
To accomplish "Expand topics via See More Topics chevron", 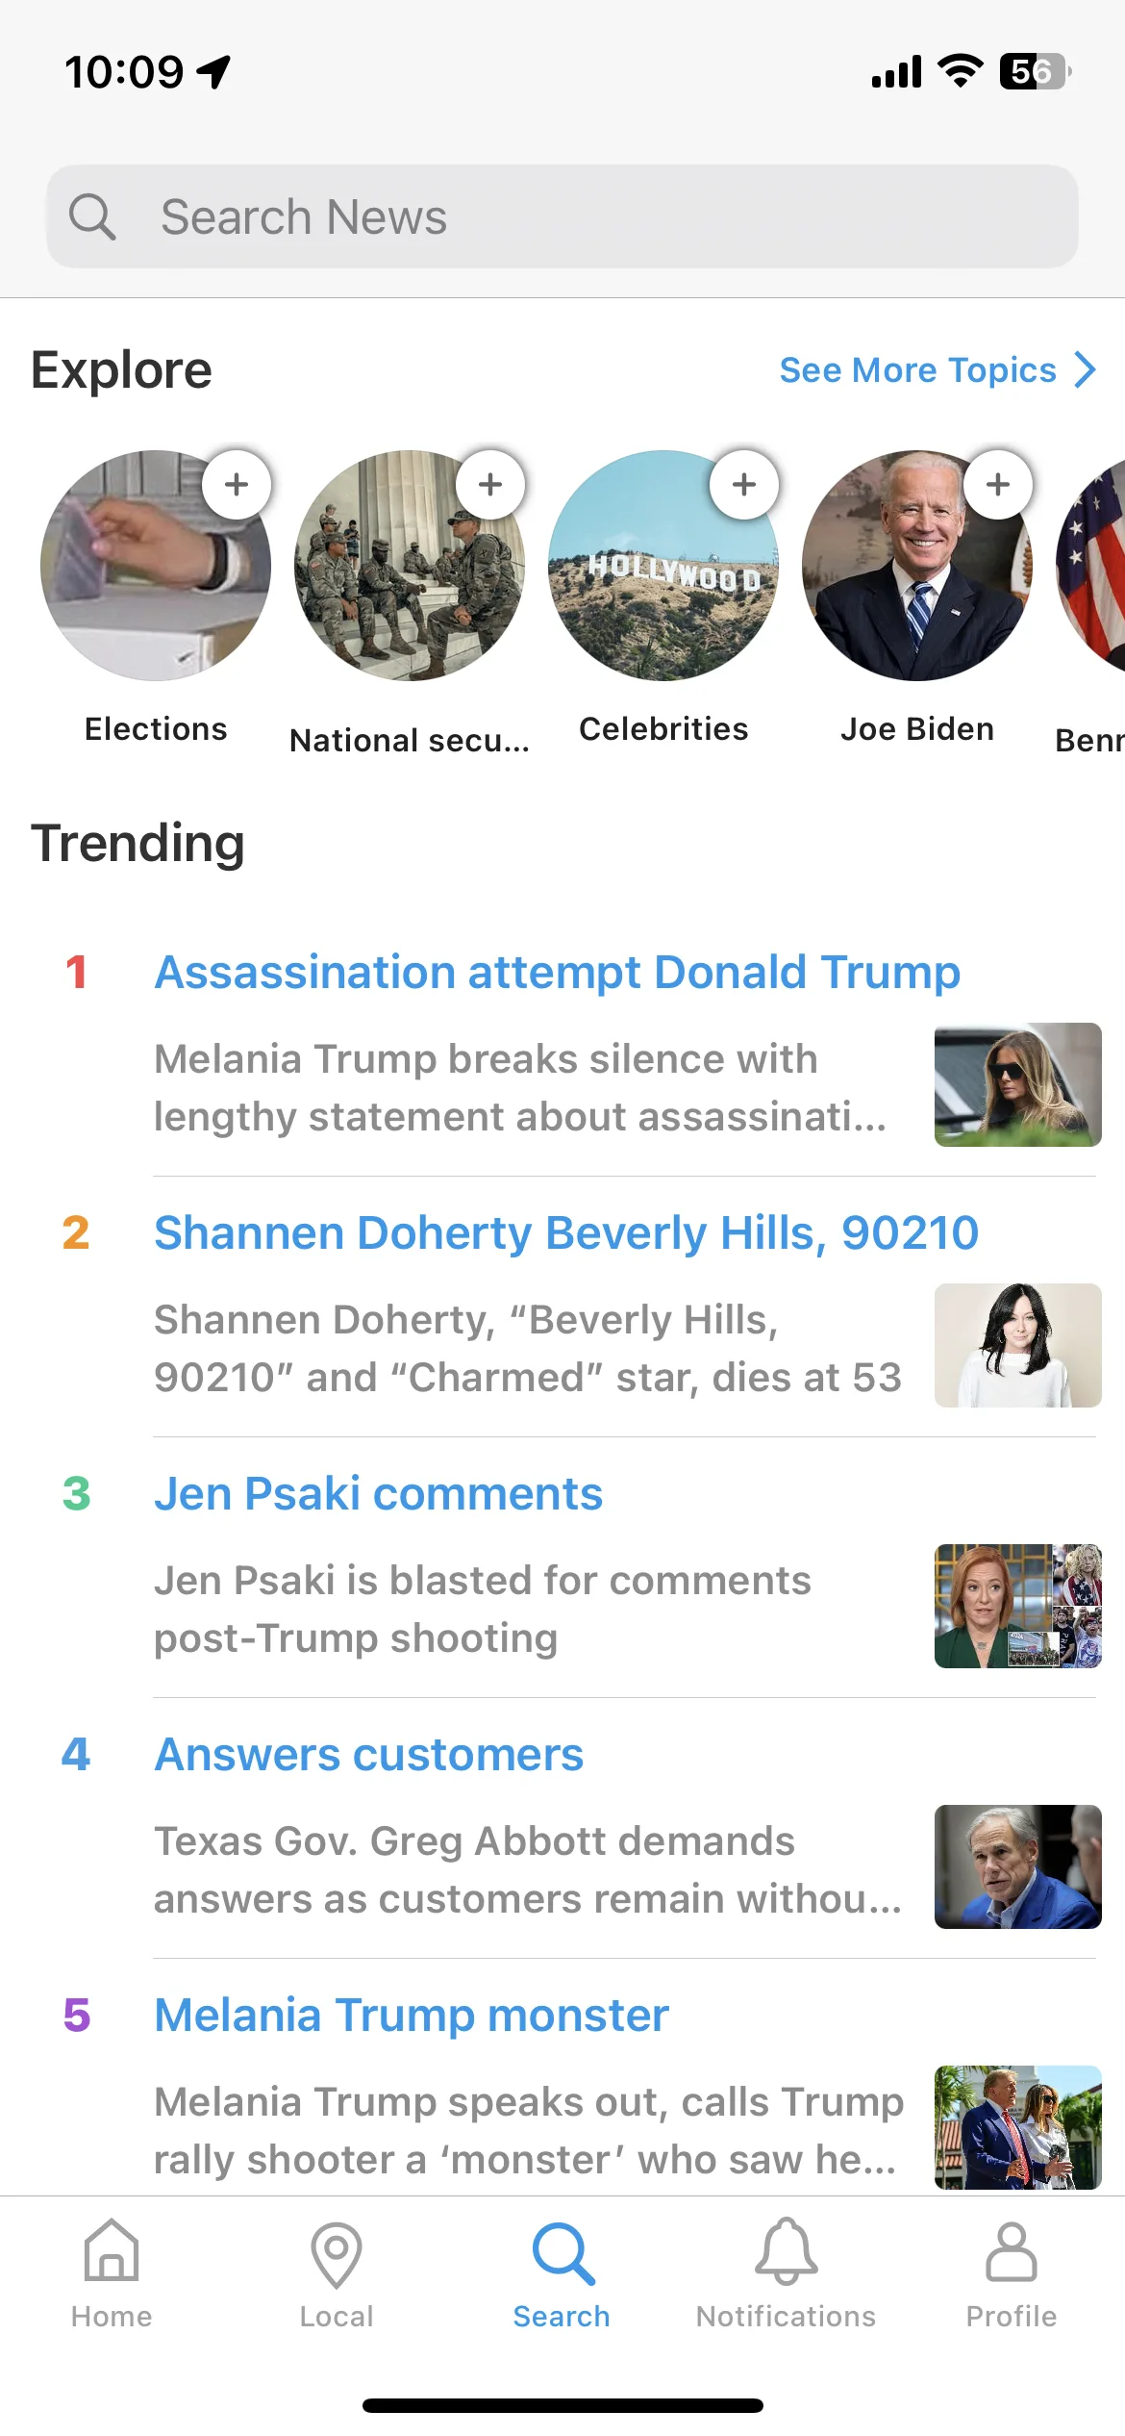I will [1086, 369].
